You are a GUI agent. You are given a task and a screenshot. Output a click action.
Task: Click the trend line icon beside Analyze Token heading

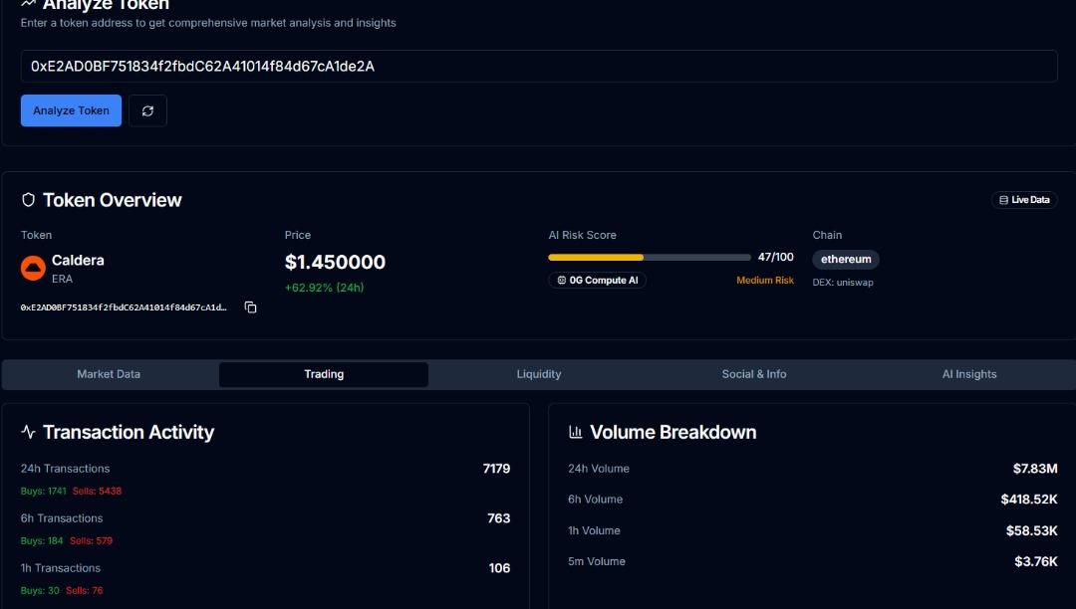coord(28,4)
